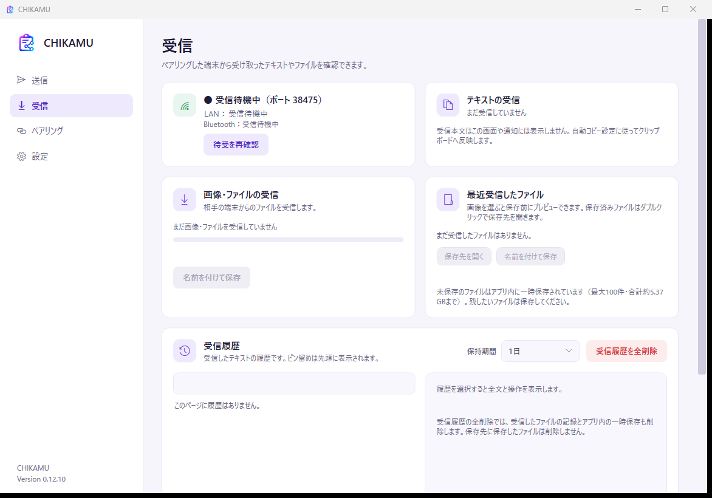Click the CHIKAMU icon in title bar
The image size is (712, 498).
pos(10,9)
